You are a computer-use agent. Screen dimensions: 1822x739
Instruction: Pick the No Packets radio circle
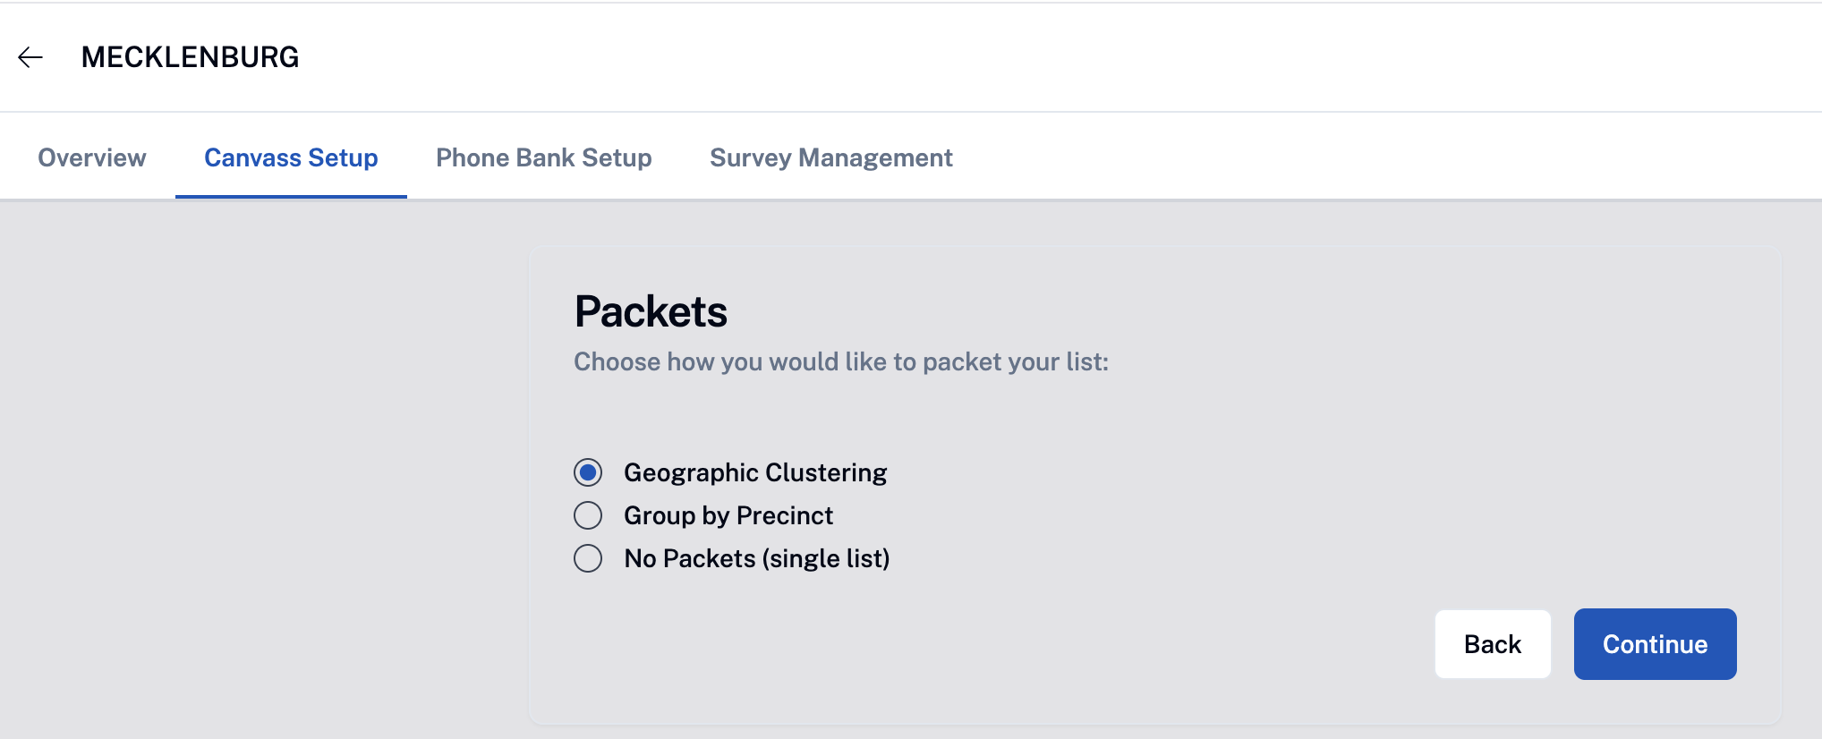click(588, 558)
